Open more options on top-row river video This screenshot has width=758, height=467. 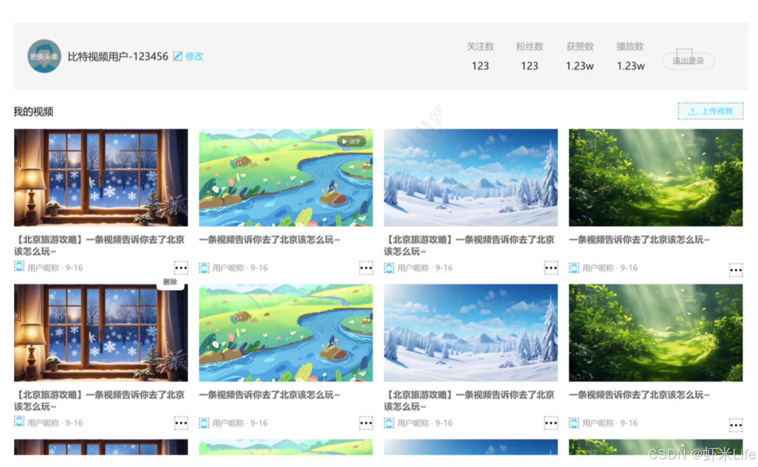tap(366, 268)
